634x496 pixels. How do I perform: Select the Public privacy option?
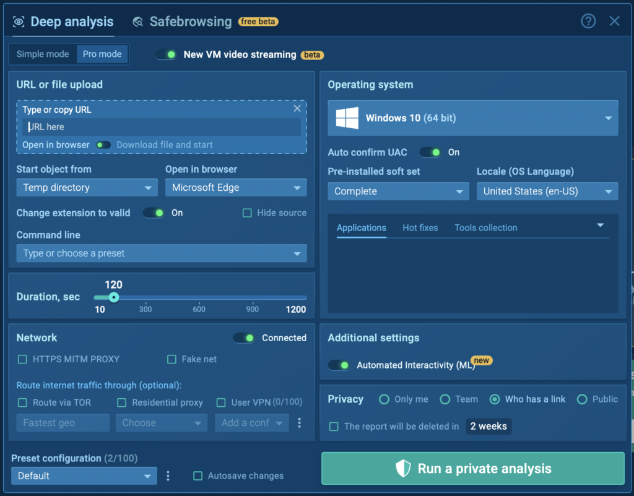pos(581,399)
